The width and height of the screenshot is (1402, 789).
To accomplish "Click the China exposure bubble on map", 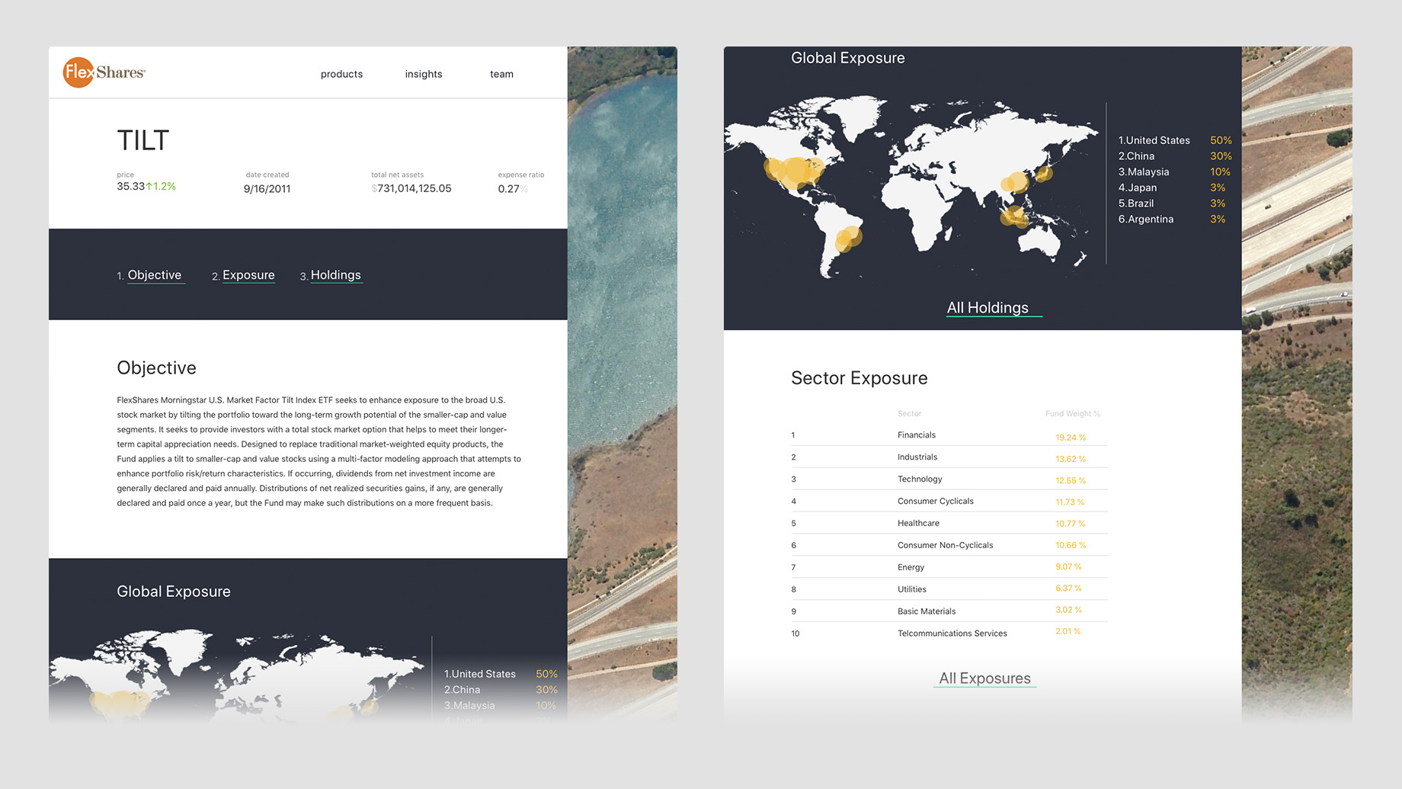I will 1015,183.
